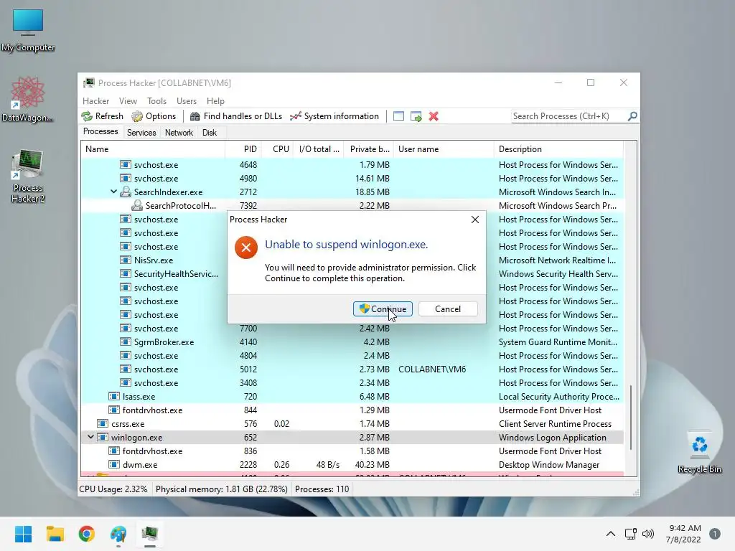
Task: Click Process Hacker taskbar icon
Action: [x=150, y=534]
